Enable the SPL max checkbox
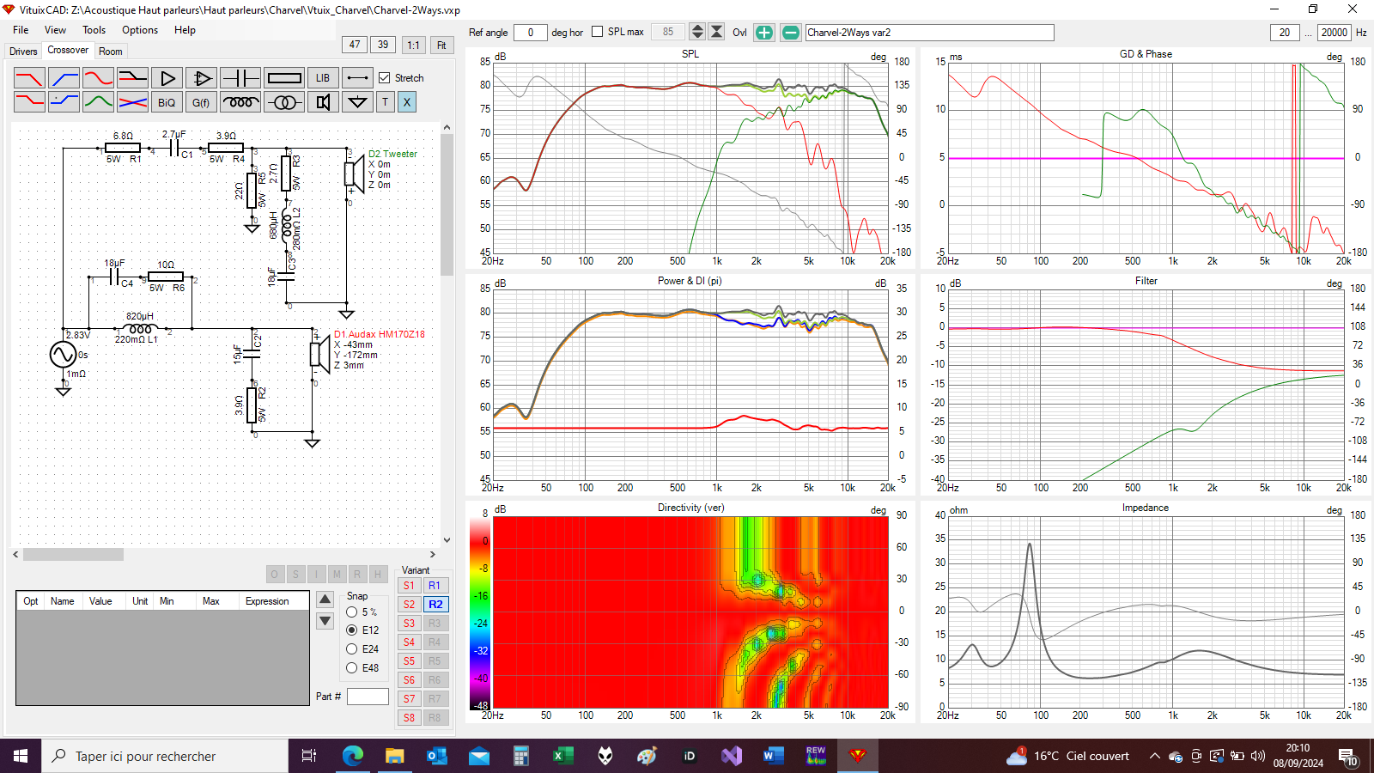The width and height of the screenshot is (1374, 773). coord(598,32)
